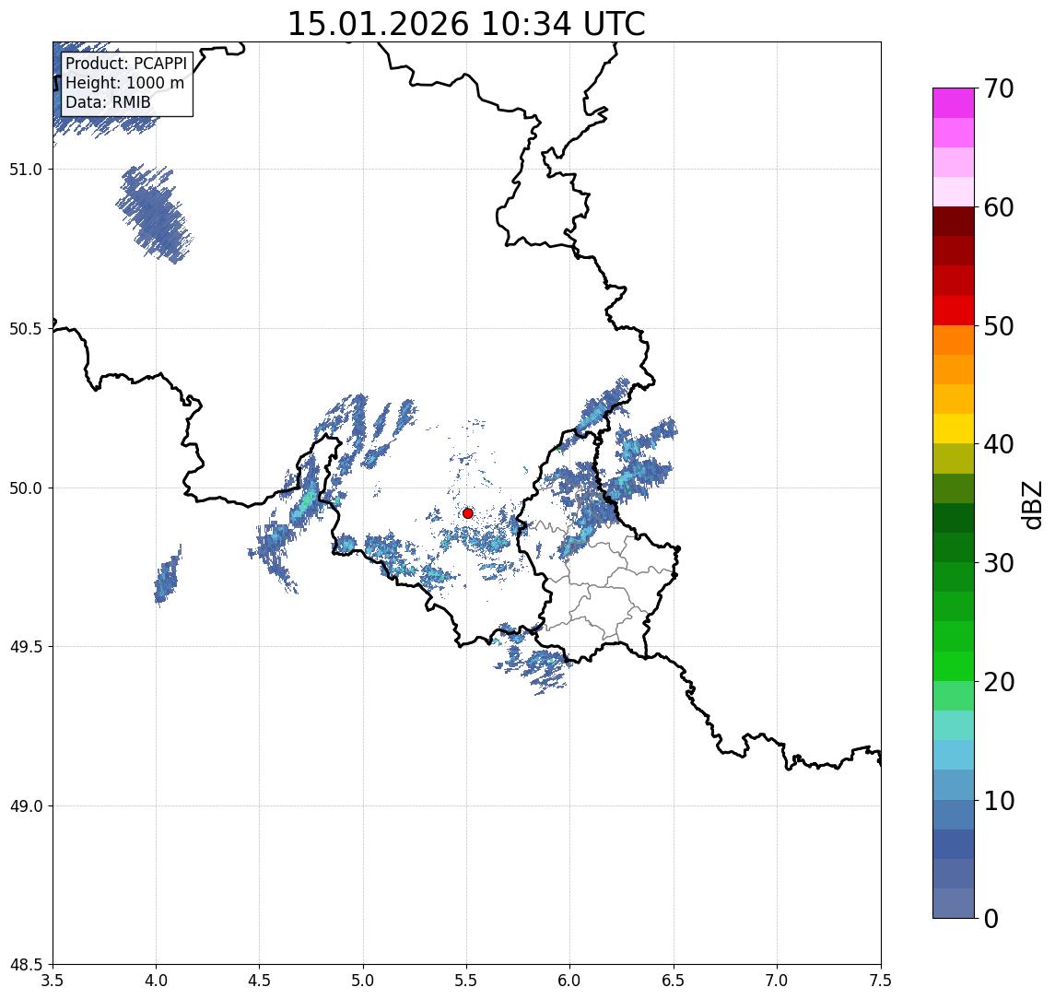Click the longitude axis label 6.5
1055x999 pixels.
[674, 981]
